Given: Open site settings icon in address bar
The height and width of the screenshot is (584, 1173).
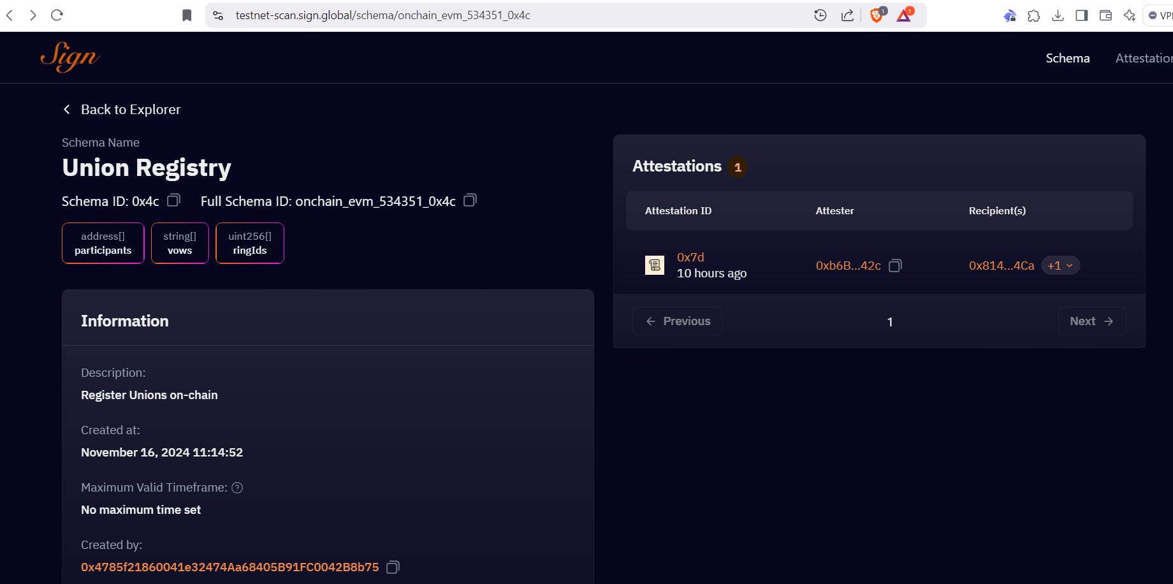Looking at the screenshot, I should pos(218,15).
